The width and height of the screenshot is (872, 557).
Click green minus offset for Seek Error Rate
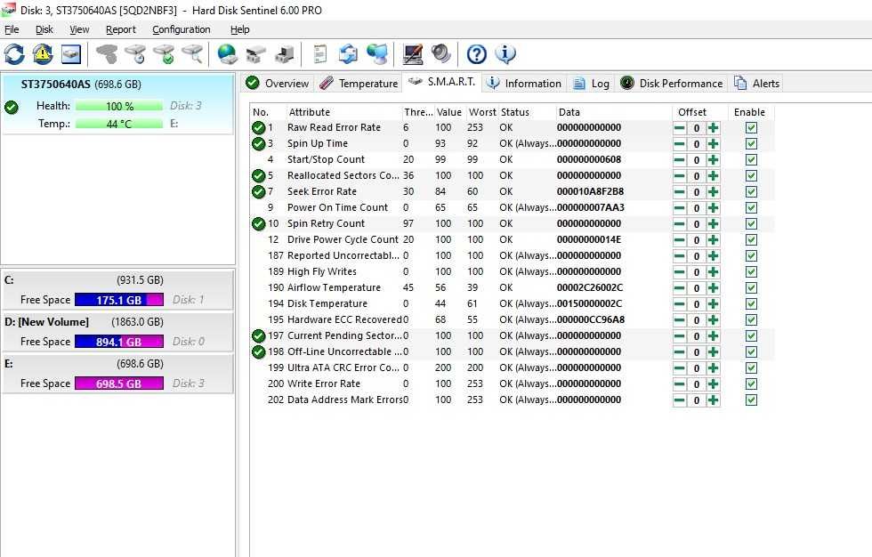coord(680,192)
